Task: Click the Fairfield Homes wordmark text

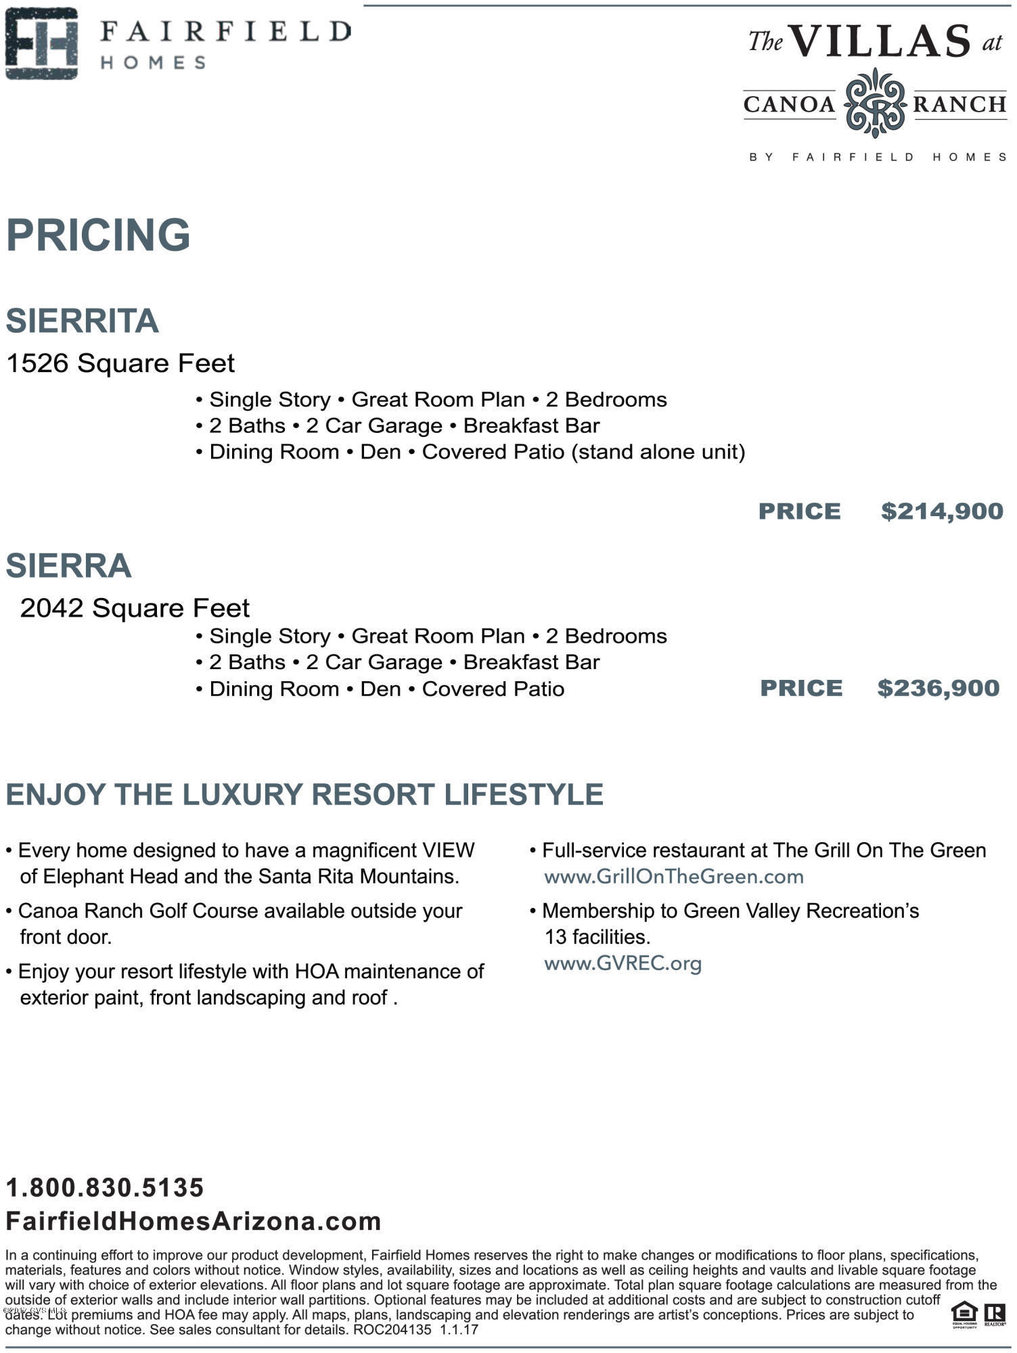Action: pos(225,45)
